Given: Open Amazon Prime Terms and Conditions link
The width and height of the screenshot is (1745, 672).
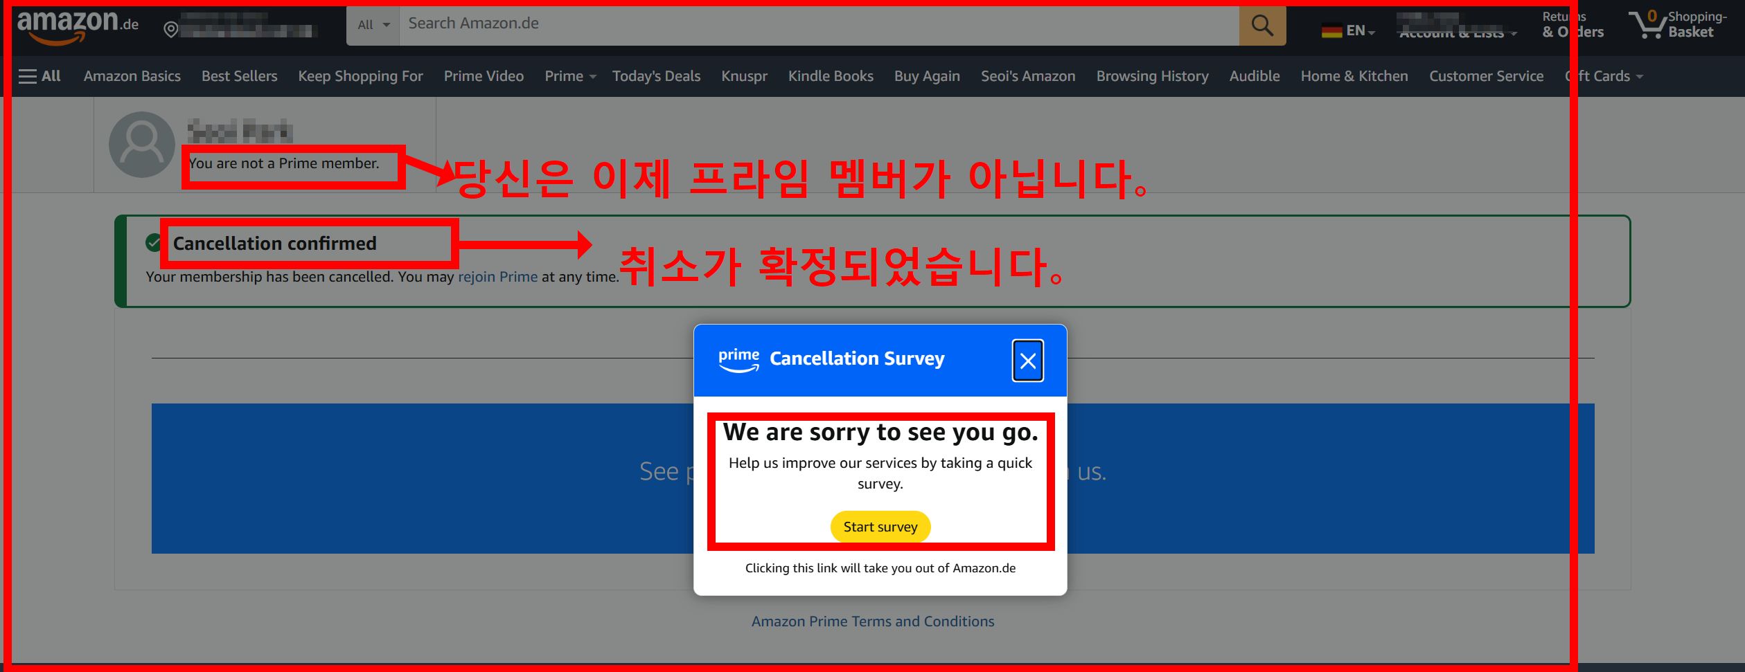Looking at the screenshot, I should pos(873,621).
